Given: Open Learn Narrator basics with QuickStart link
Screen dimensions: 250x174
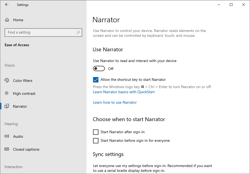Looking at the screenshot, I should point(124,92).
